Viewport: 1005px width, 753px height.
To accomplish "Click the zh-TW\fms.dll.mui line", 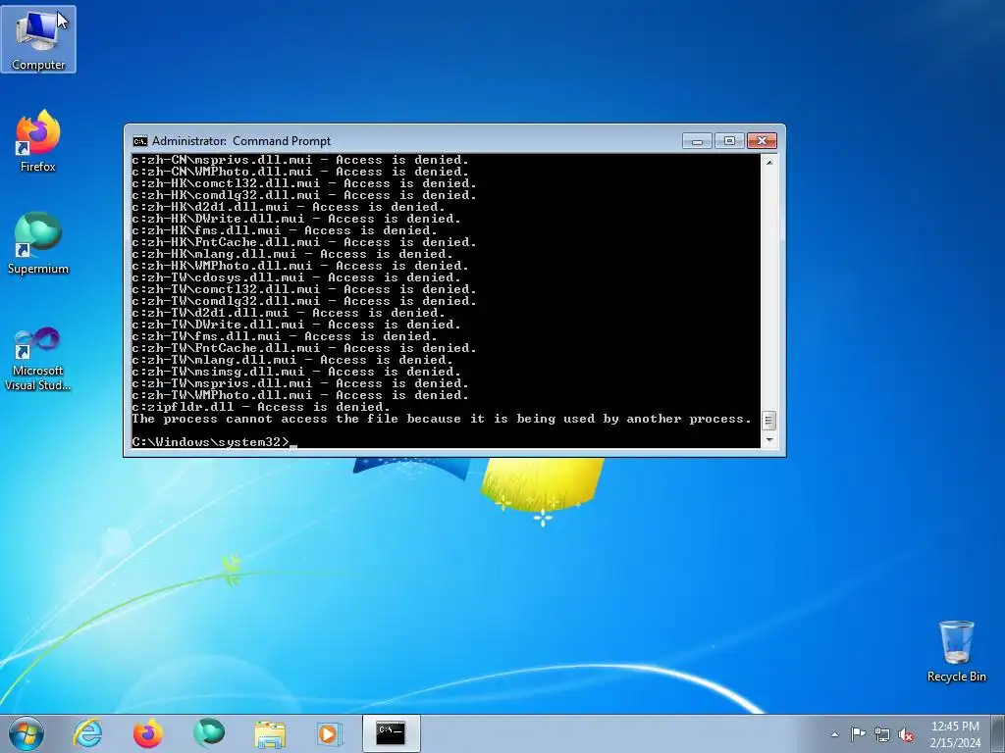I will pyautogui.click(x=285, y=337).
